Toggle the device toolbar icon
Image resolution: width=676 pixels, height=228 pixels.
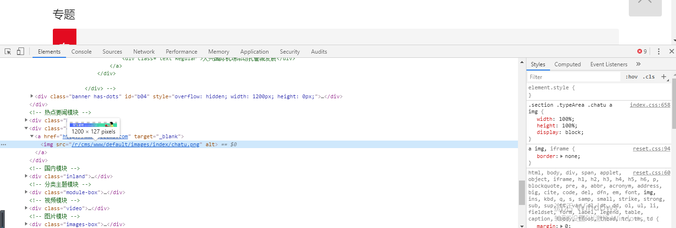[20, 52]
